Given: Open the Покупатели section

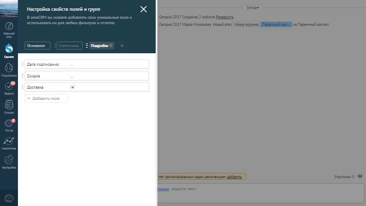Looking at the screenshot, I should pyautogui.click(x=9, y=69).
